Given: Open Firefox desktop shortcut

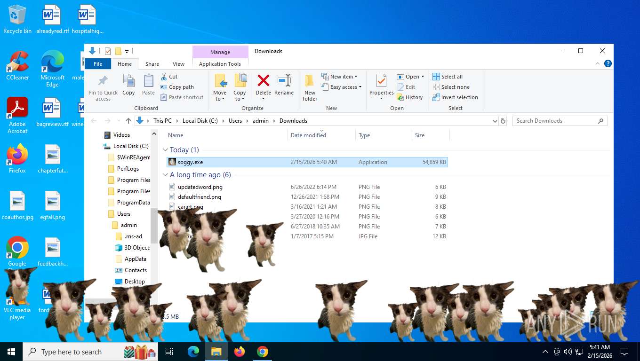Looking at the screenshot, I should click(x=17, y=159).
